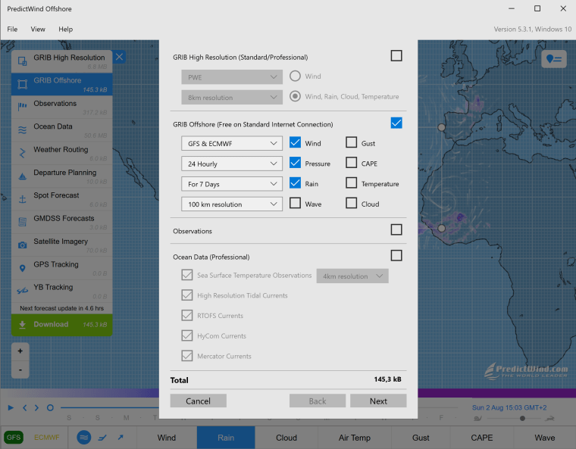The width and height of the screenshot is (576, 449).
Task: Tick the Observations section checkbox
Action: 396,230
